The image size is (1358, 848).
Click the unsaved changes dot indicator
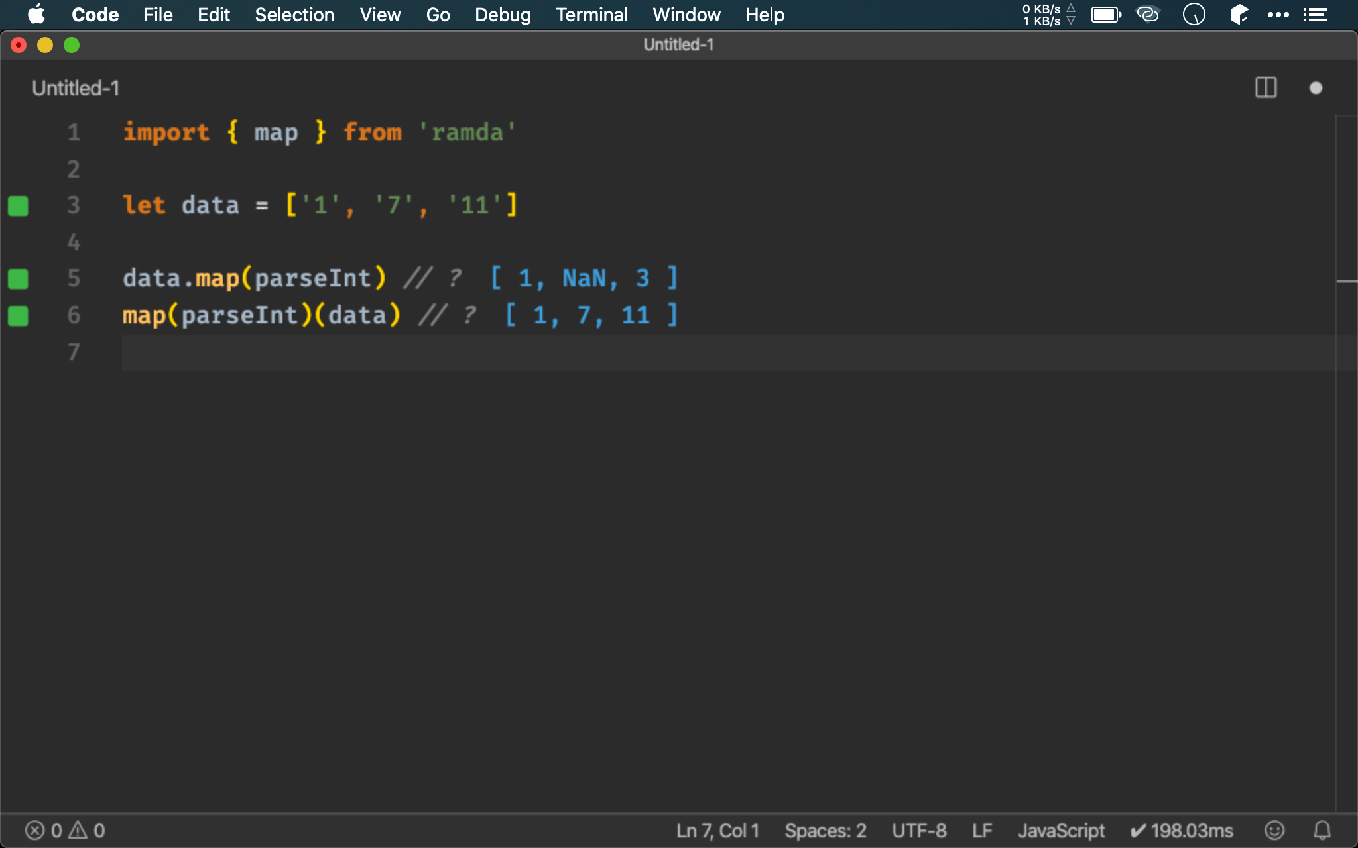tap(1316, 88)
